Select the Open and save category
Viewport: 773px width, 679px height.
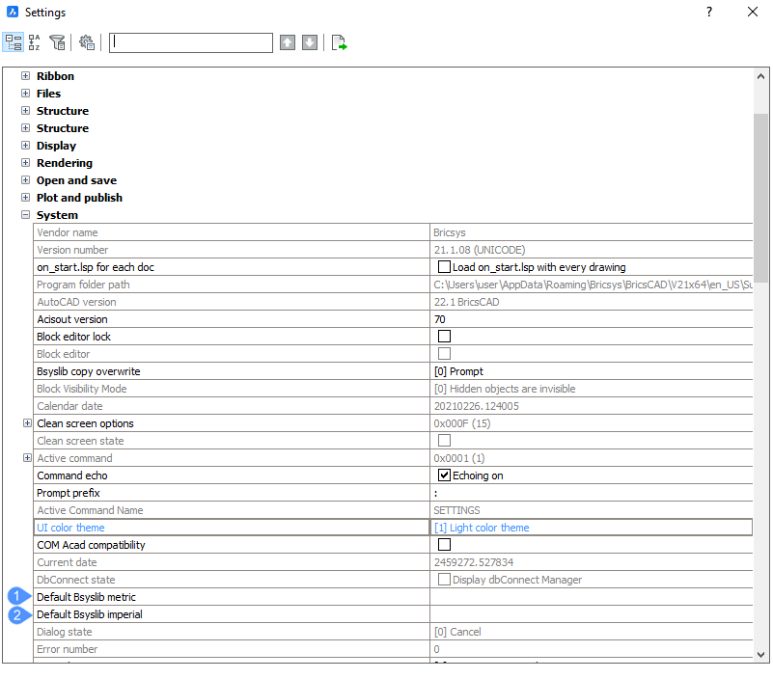click(x=76, y=180)
